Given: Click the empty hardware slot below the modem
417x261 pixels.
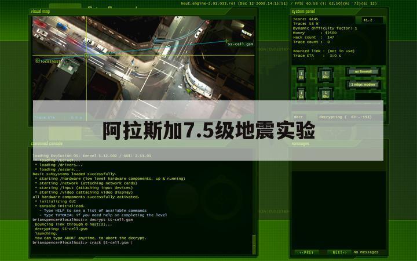Looking at the screenshot, I should pyautogui.click(x=368, y=96).
